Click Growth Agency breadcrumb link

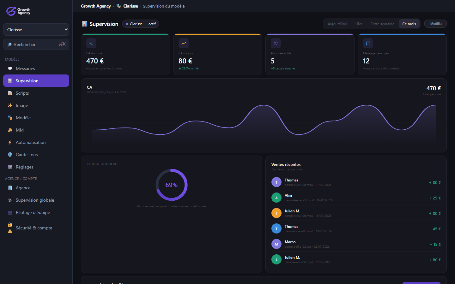96,6
